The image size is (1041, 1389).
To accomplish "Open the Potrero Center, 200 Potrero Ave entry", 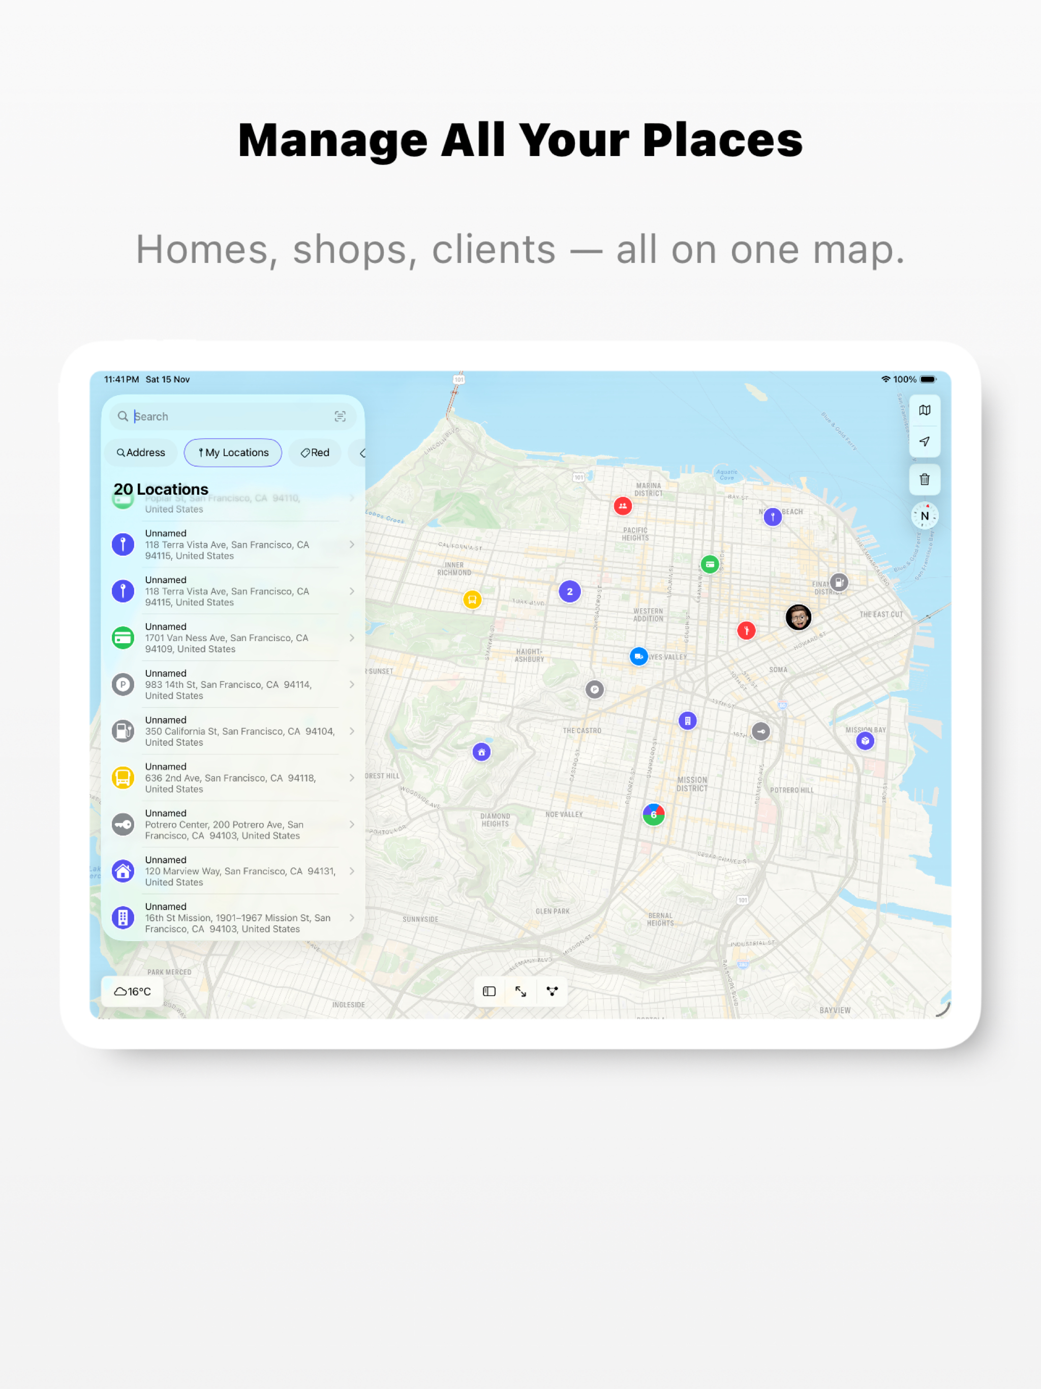I will [x=233, y=825].
